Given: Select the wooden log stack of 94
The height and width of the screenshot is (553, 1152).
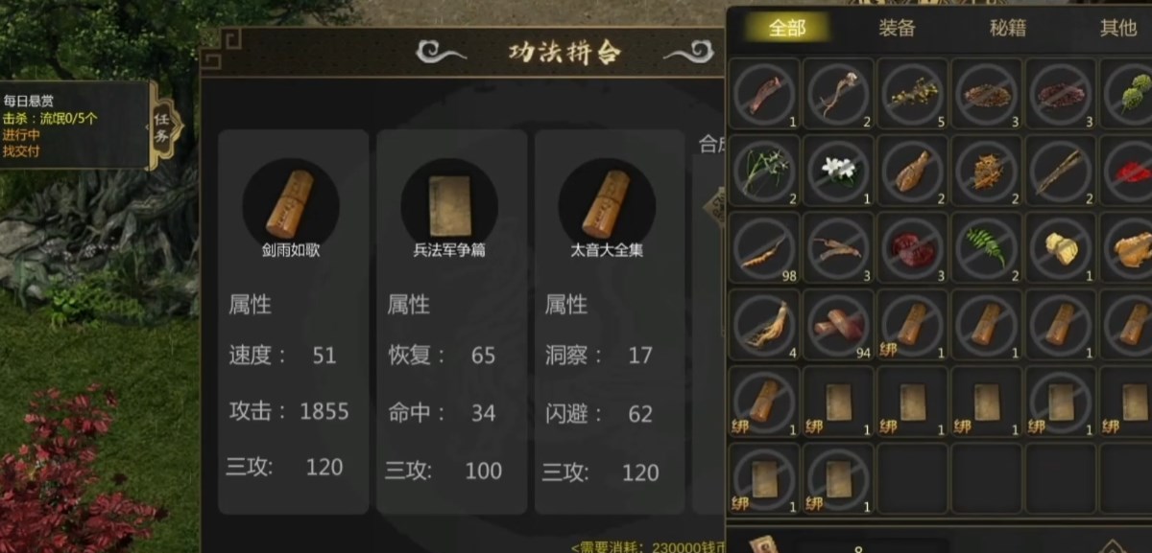Looking at the screenshot, I should coord(838,324).
